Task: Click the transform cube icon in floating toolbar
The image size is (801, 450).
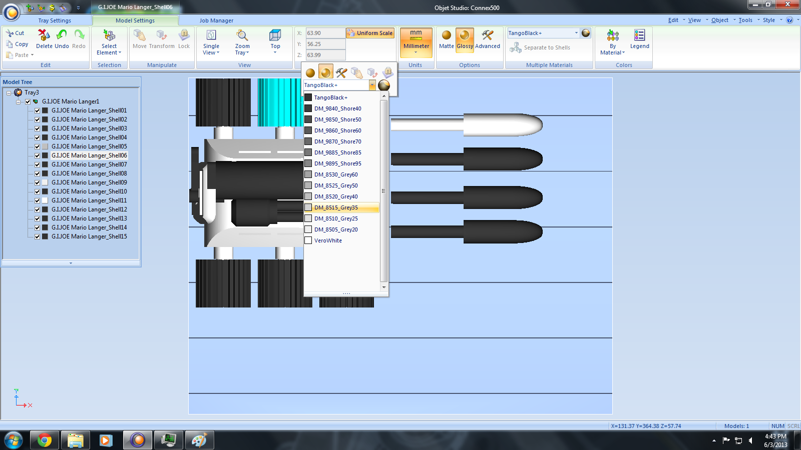Action: (x=372, y=73)
